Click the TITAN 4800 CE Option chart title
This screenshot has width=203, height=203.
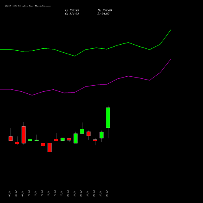(x=28, y=6)
